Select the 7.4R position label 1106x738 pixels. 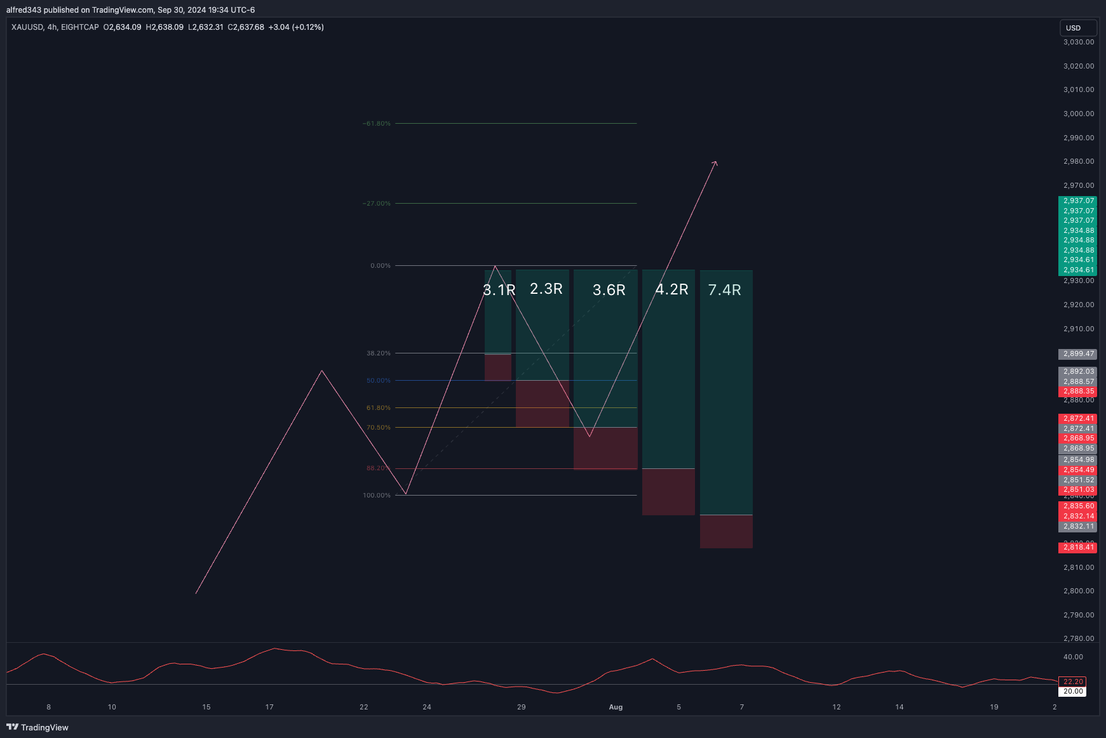[725, 290]
